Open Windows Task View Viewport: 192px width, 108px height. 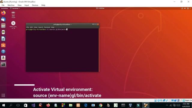point(18,105)
